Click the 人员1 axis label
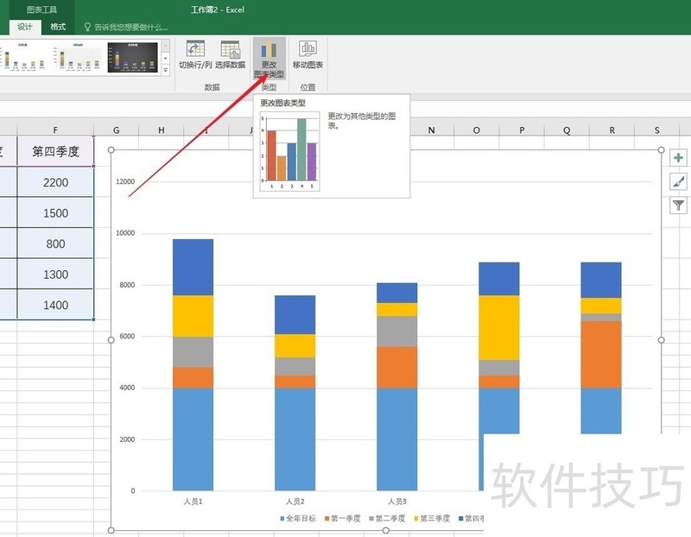This screenshot has width=691, height=537. 193,502
